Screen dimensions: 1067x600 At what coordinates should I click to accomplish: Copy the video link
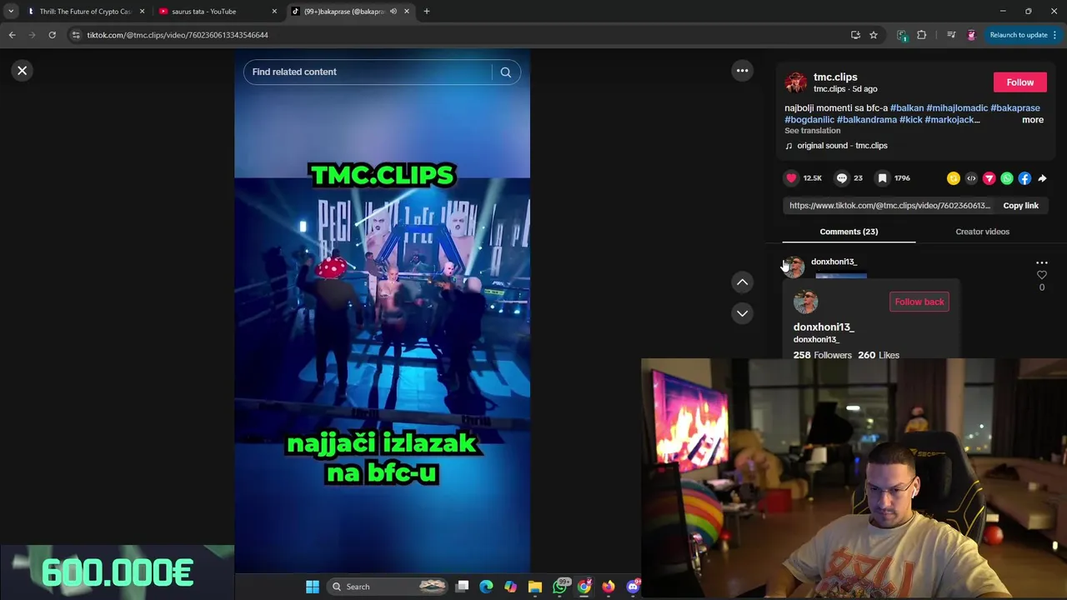[x=1020, y=206]
